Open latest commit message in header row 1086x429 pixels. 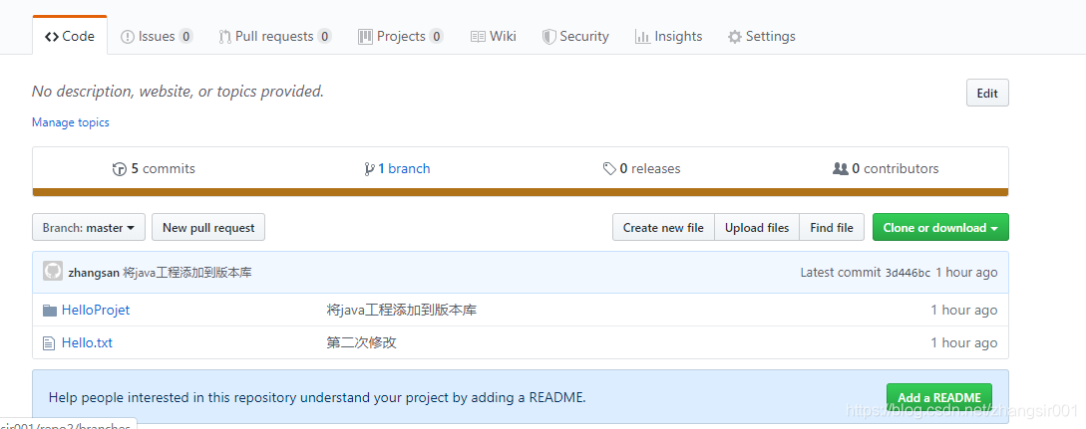coord(187,272)
